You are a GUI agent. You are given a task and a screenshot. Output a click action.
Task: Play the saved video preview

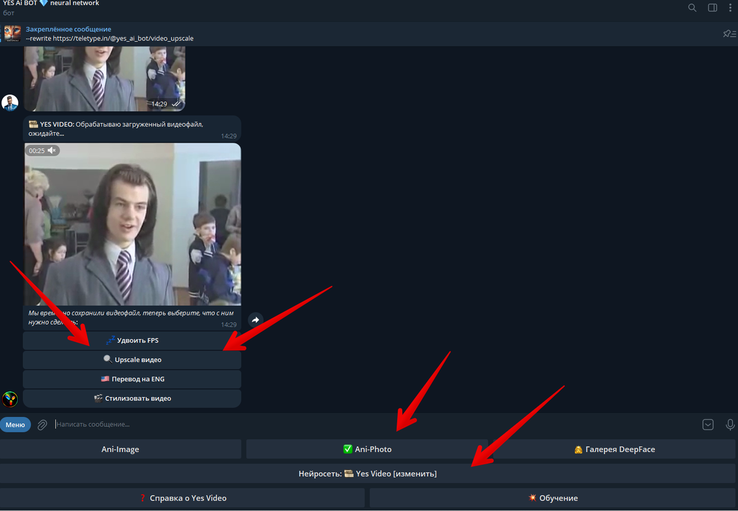point(133,224)
